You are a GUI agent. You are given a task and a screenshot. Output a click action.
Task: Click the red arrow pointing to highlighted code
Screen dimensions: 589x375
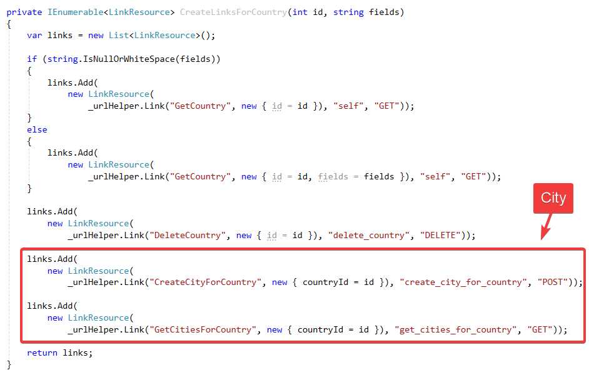546,226
